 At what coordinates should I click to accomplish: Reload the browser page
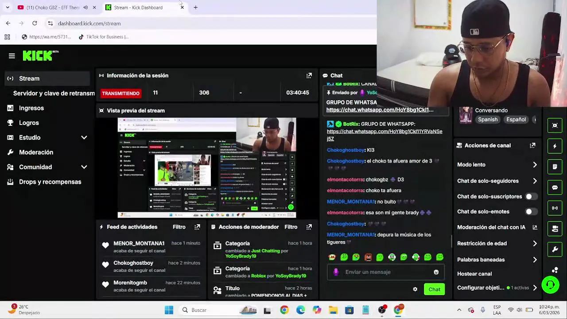click(35, 23)
